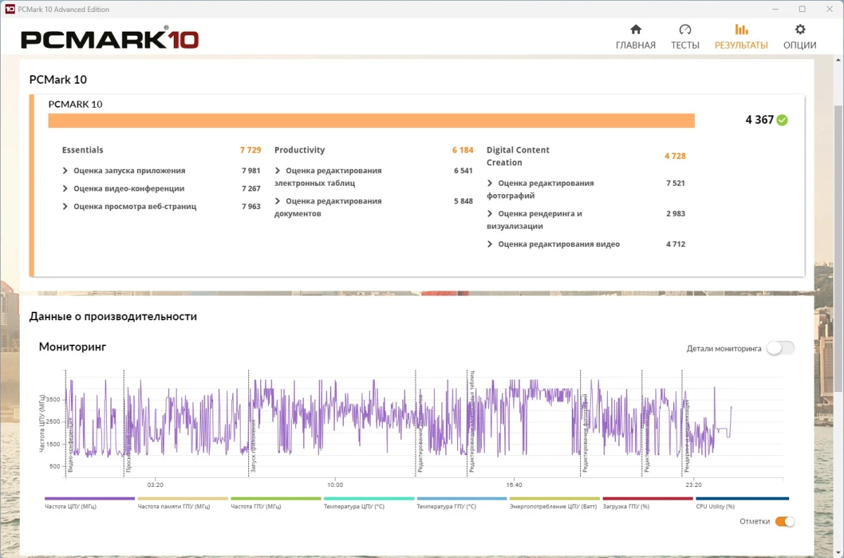Click the value 7 267

point(251,189)
